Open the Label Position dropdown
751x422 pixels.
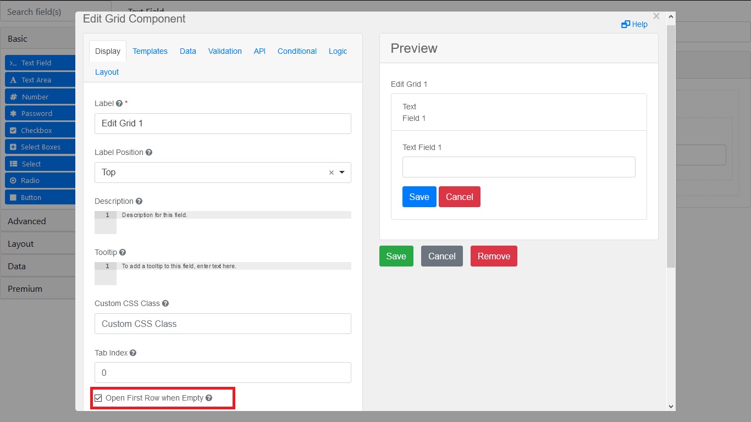point(341,172)
